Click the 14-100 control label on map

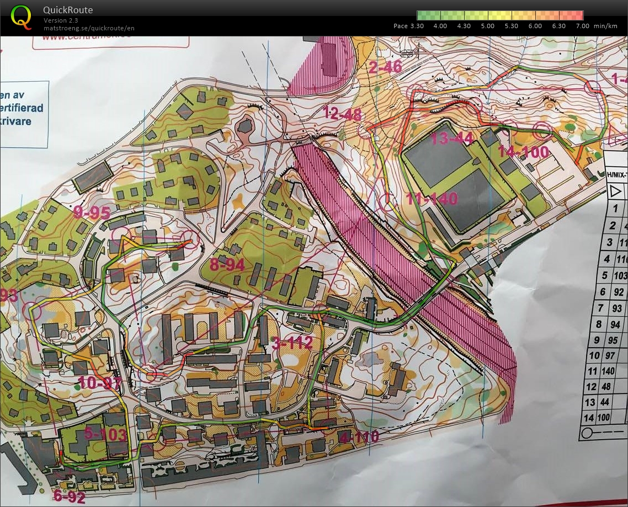[523, 151]
